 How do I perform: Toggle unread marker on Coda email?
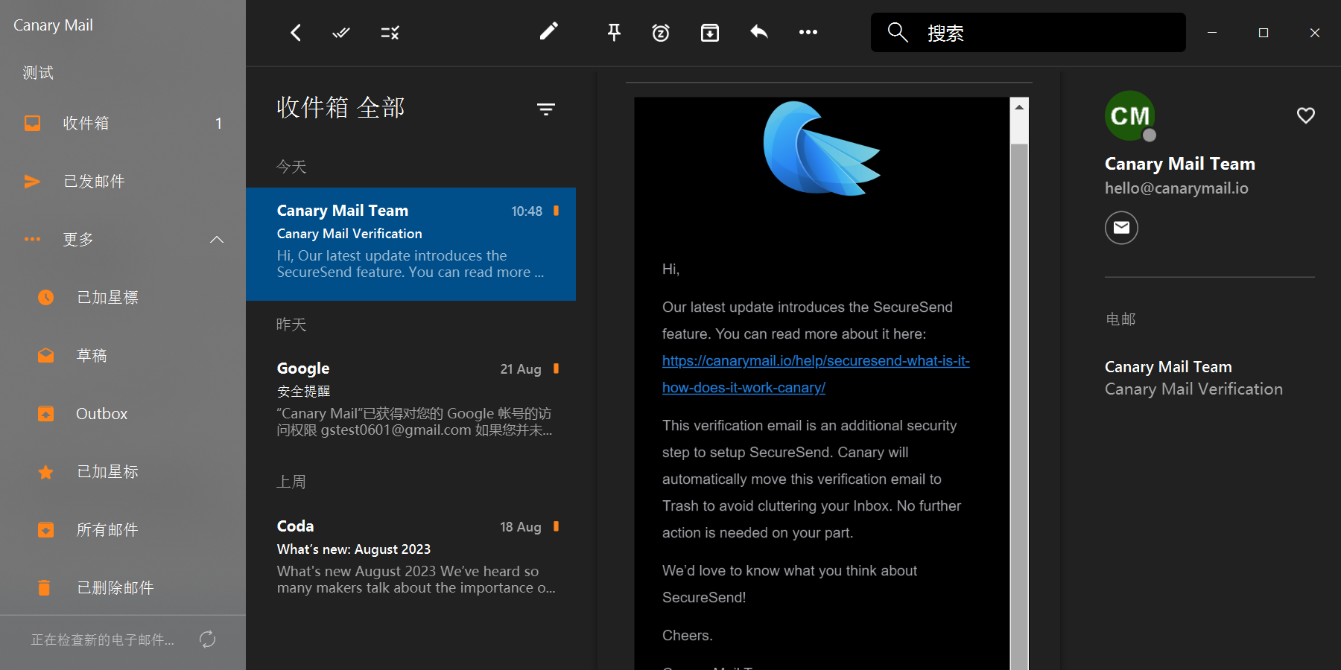click(556, 526)
